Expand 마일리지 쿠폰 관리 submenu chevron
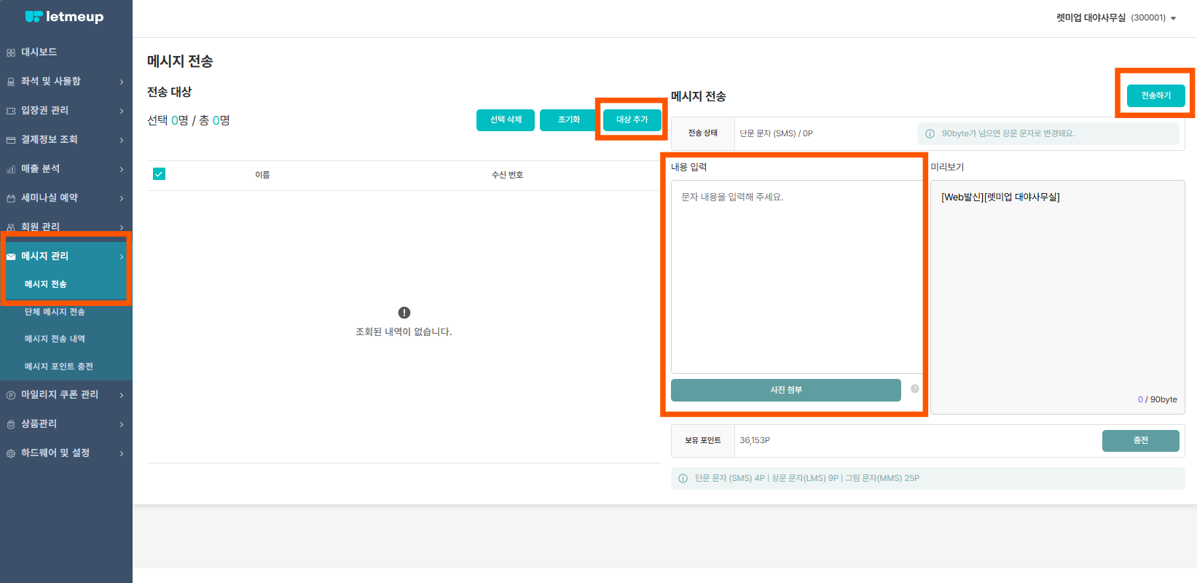 (122, 395)
